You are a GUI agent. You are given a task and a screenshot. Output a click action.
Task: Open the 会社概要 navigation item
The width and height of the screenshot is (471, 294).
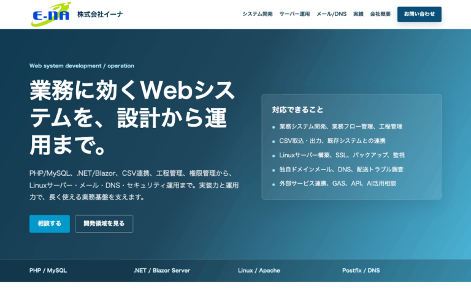point(380,14)
